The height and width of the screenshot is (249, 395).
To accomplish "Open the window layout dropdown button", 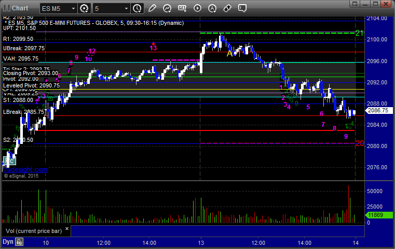I will coord(355,4).
